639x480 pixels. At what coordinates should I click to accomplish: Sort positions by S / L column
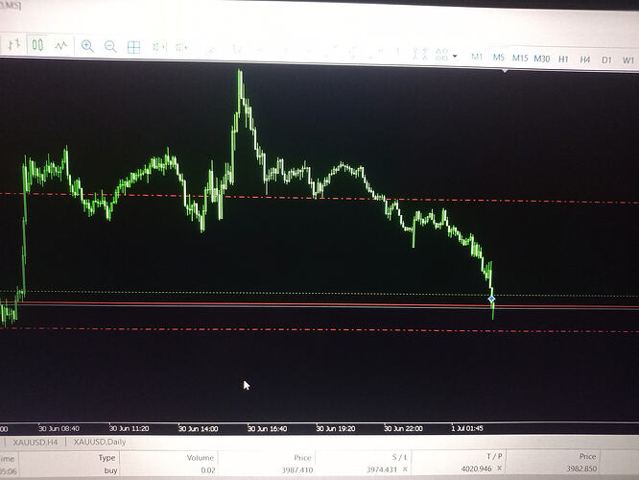399,458
